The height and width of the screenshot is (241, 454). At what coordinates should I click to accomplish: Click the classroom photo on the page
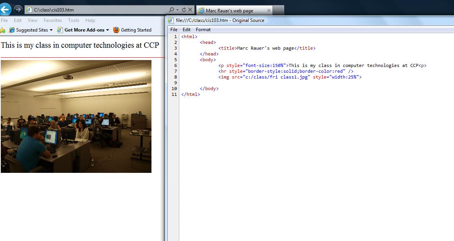coord(76,116)
